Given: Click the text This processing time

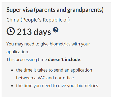Looking at the screenshot, I should [x=27, y=60].
